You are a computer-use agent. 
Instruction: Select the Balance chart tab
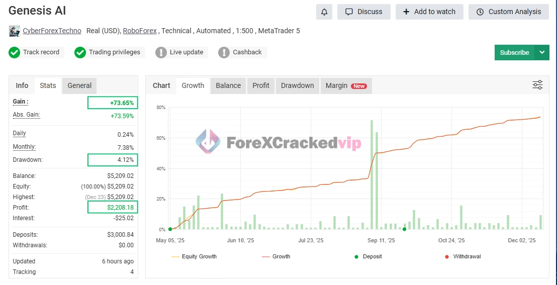[228, 85]
